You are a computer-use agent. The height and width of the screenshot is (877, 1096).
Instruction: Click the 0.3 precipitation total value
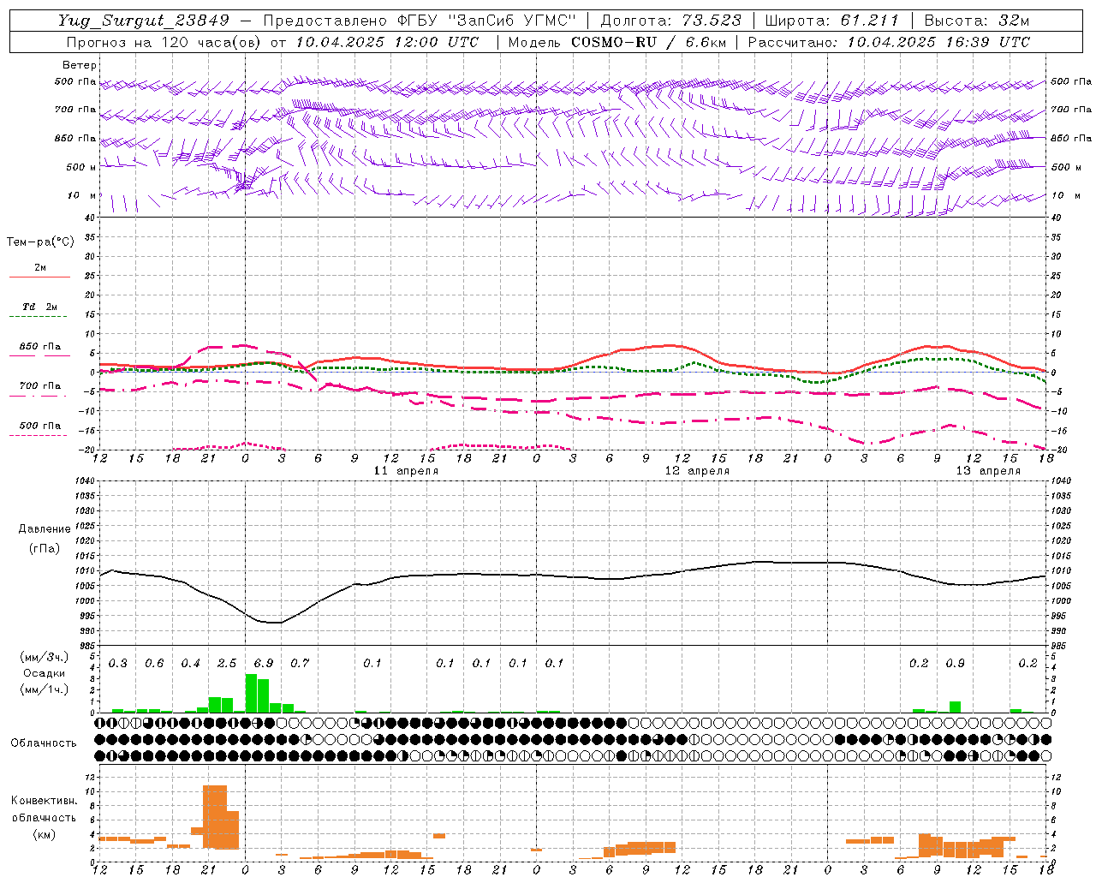(x=118, y=664)
